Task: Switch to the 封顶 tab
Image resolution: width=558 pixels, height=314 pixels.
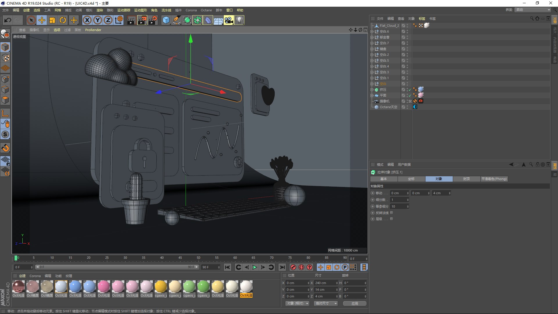Action: tap(466, 179)
